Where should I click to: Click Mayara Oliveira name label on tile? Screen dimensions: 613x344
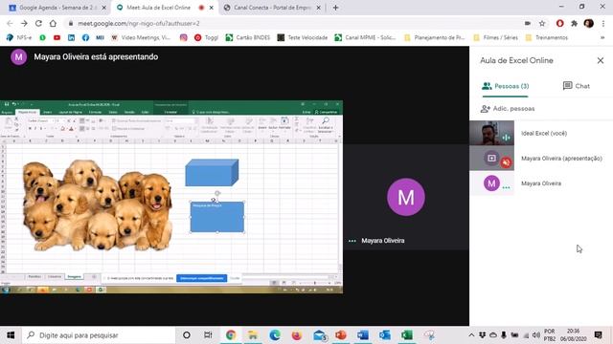point(383,241)
